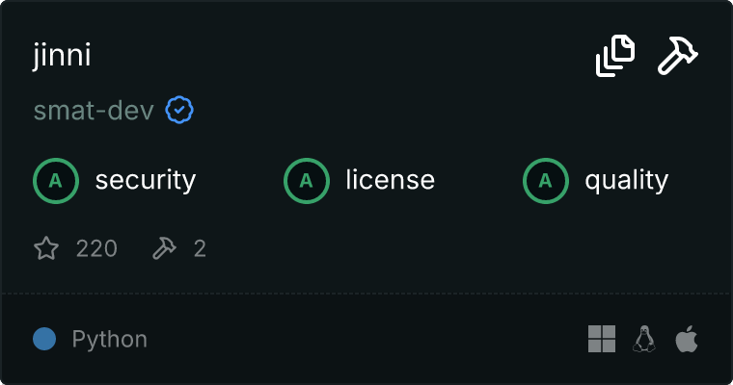Viewport: 733px width, 385px height.
Task: Click the blue verified badge icon
Action: [x=179, y=111]
